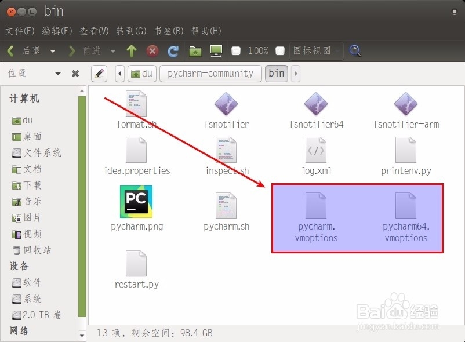Open the 图标视图 view mode dropdown
Viewport: 465px width, 342px height.
(x=316, y=51)
